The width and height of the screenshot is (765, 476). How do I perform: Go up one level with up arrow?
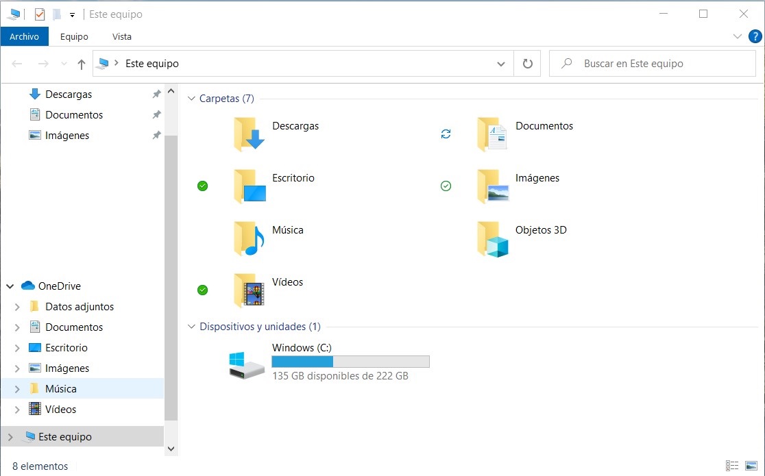click(82, 64)
